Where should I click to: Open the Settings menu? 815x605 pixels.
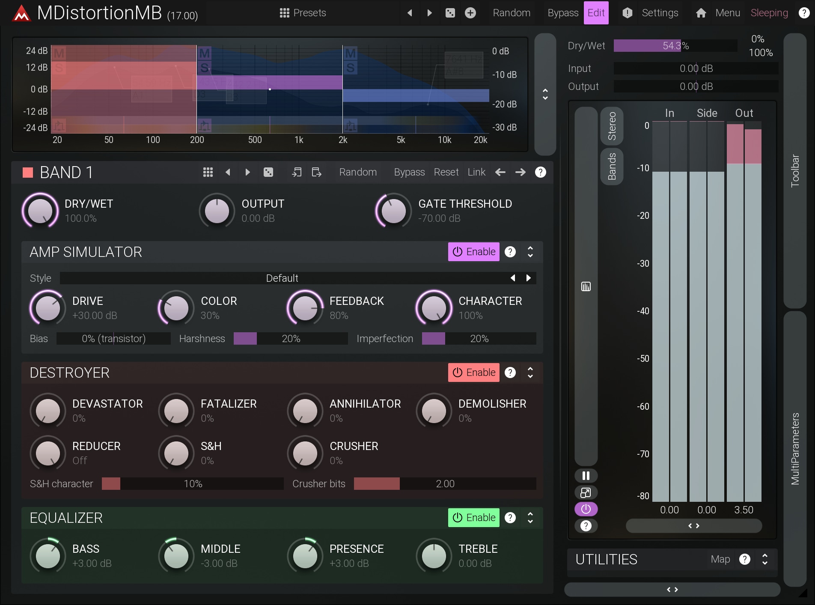pyautogui.click(x=659, y=13)
